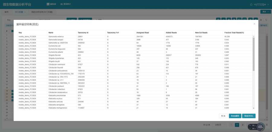
Task: Click the 48% floating performance widget
Action: (x=261, y=127)
